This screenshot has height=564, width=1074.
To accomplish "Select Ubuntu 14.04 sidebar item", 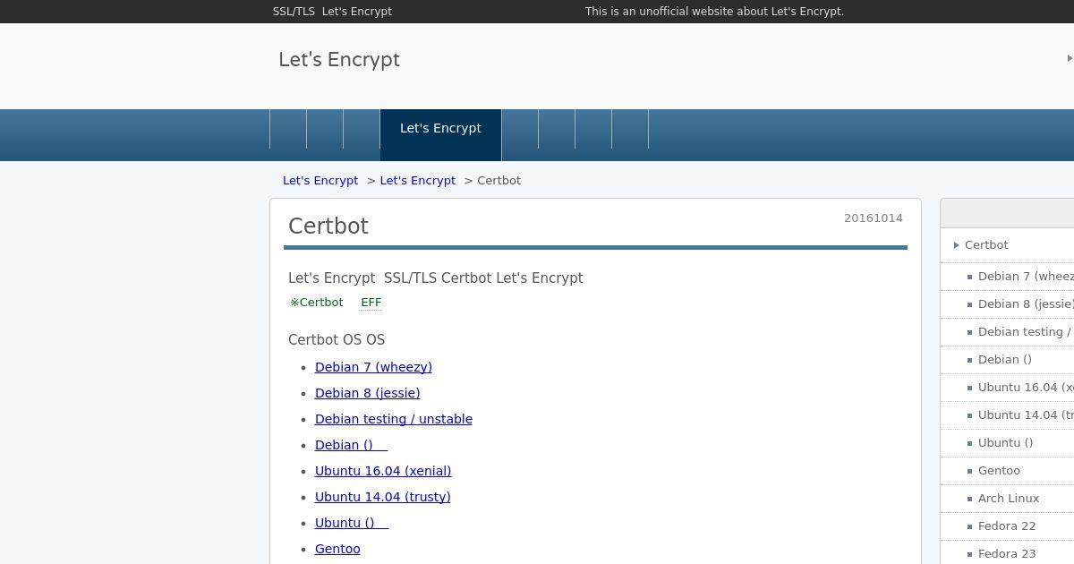I will pos(1026,415).
